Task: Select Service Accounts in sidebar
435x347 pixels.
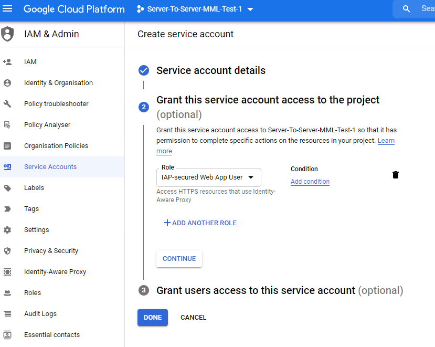Action: tap(62, 167)
